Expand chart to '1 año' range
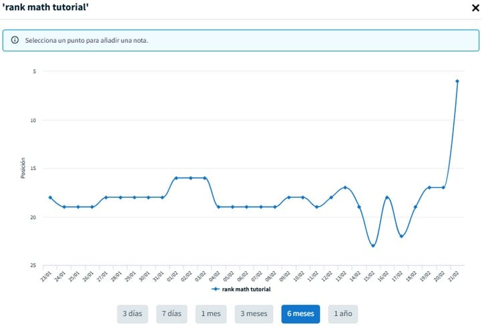The height and width of the screenshot is (326, 484). click(x=342, y=313)
